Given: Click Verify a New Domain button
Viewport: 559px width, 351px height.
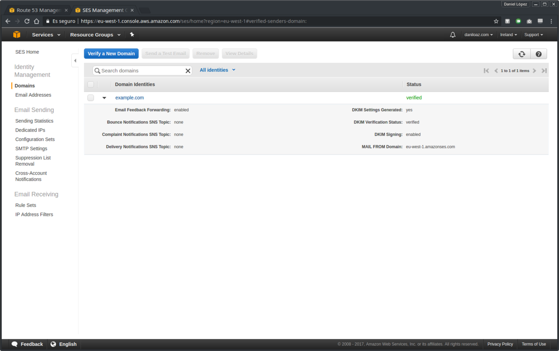Looking at the screenshot, I should pos(111,54).
